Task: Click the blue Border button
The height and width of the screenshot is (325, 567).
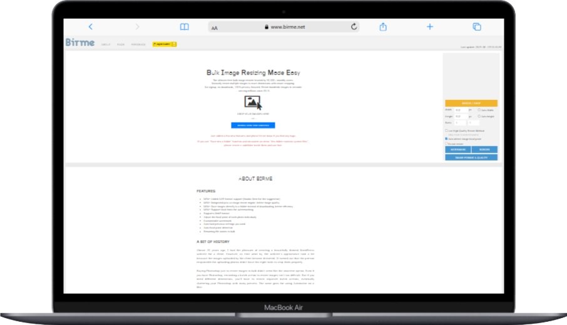Action: coord(484,149)
